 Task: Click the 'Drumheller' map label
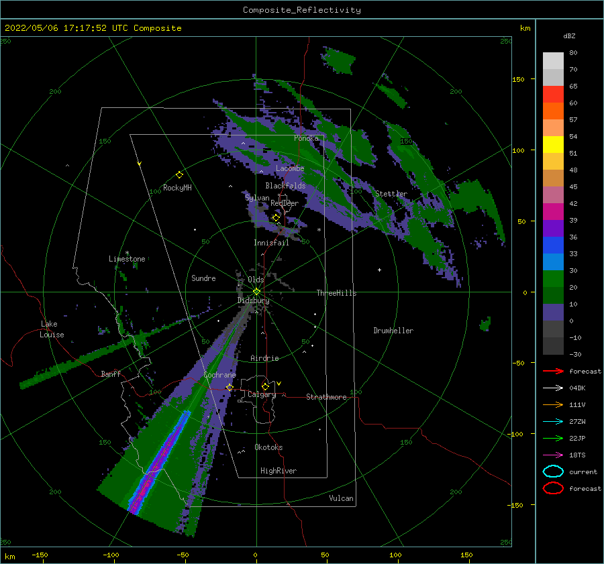point(393,331)
